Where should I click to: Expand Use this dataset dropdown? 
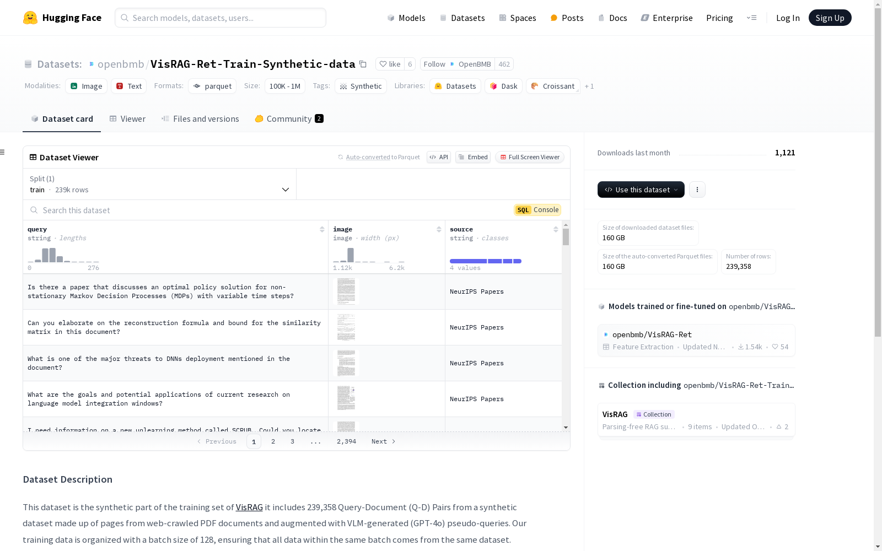641,190
